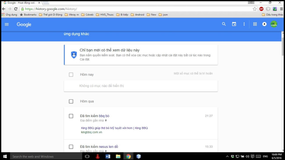Switch to Chrome on the taskbar
The height and width of the screenshot is (160, 285).
pos(129,156)
